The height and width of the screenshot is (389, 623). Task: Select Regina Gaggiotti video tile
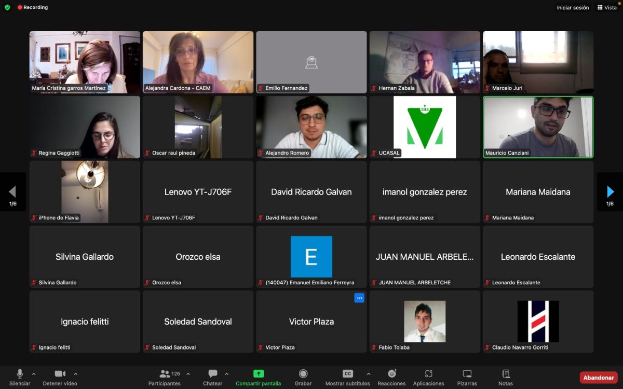[x=85, y=127]
